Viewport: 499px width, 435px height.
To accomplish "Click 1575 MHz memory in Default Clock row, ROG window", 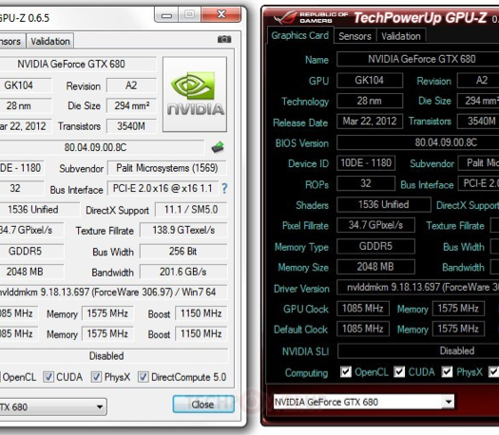I will (458, 329).
